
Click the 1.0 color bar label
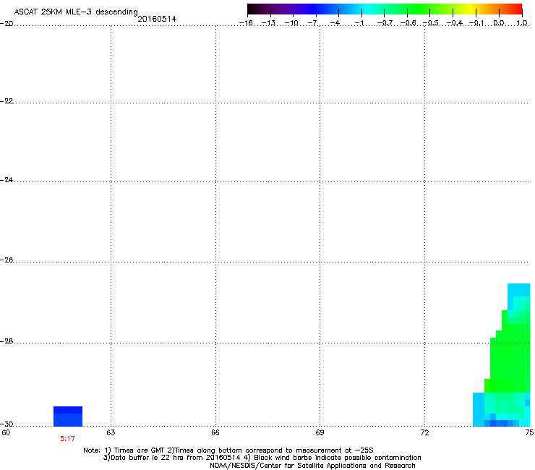[x=522, y=23]
